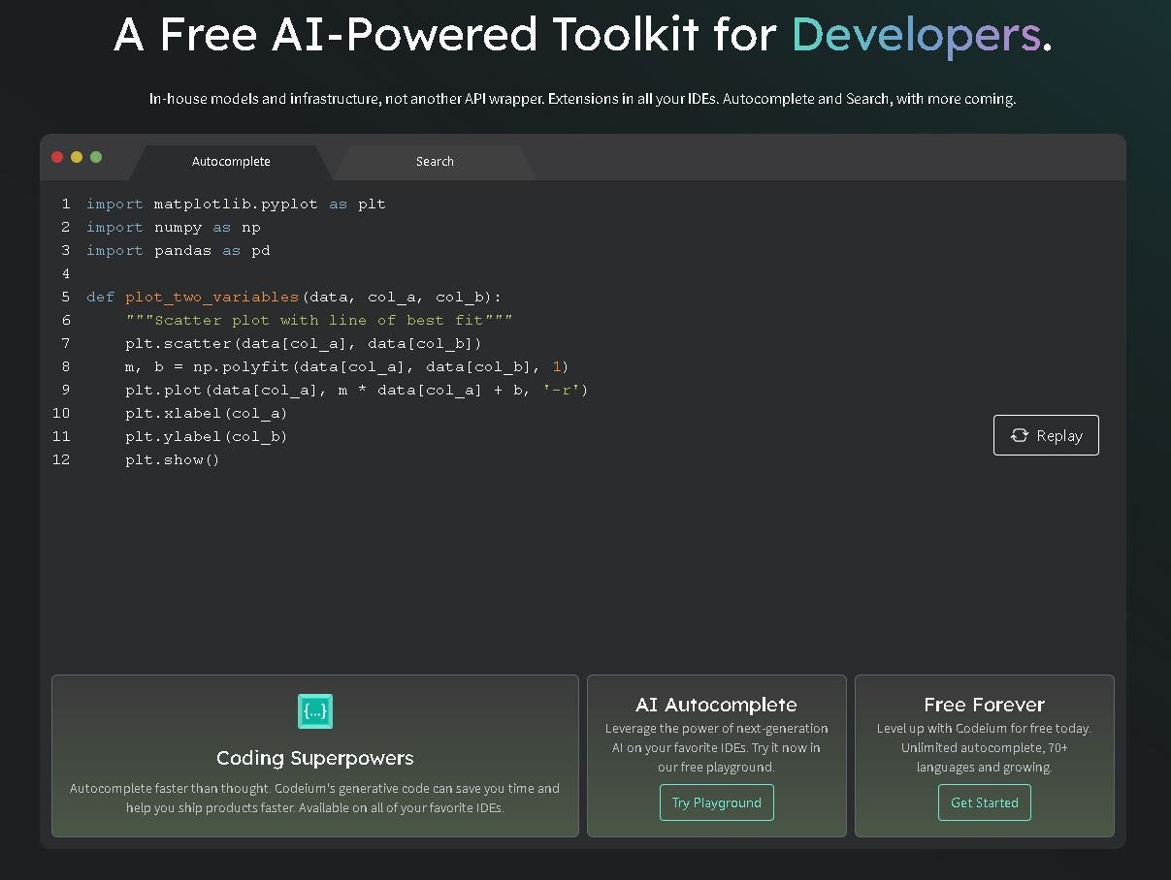
Task: Click the Get Started button
Action: tap(985, 802)
